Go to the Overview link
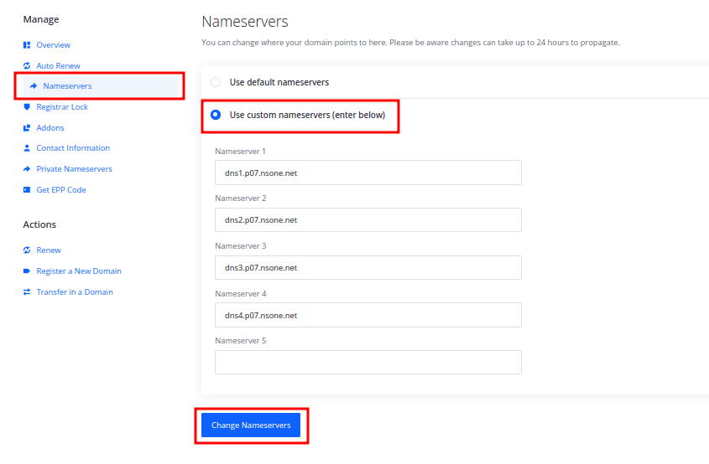This screenshot has width=709, height=464. 53,45
